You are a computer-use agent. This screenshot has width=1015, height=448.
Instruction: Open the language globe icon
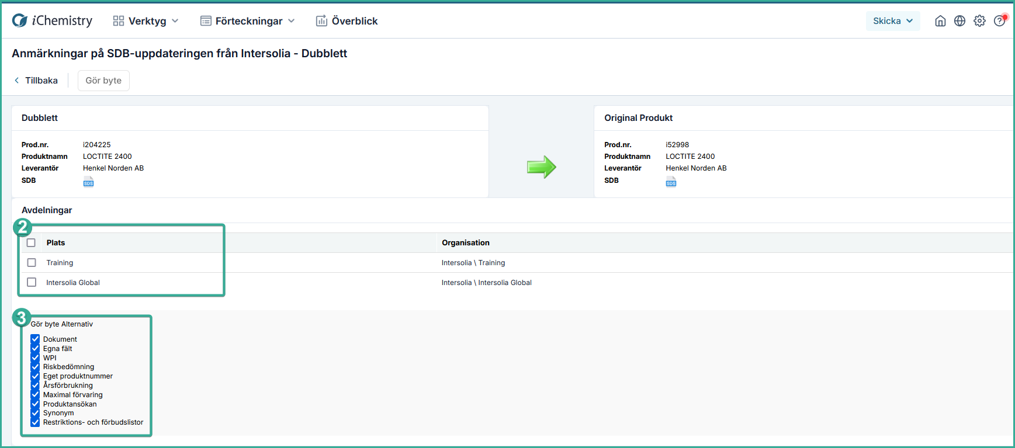959,21
